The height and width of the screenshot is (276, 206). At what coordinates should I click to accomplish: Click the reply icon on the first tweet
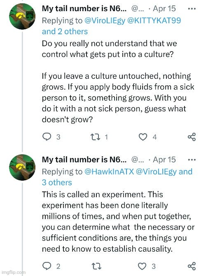(x=47, y=137)
